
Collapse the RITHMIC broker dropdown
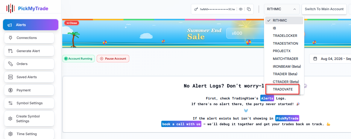click(282, 9)
